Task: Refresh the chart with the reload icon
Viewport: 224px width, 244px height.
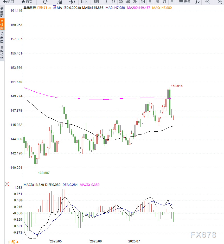Action: tap(45, 2)
